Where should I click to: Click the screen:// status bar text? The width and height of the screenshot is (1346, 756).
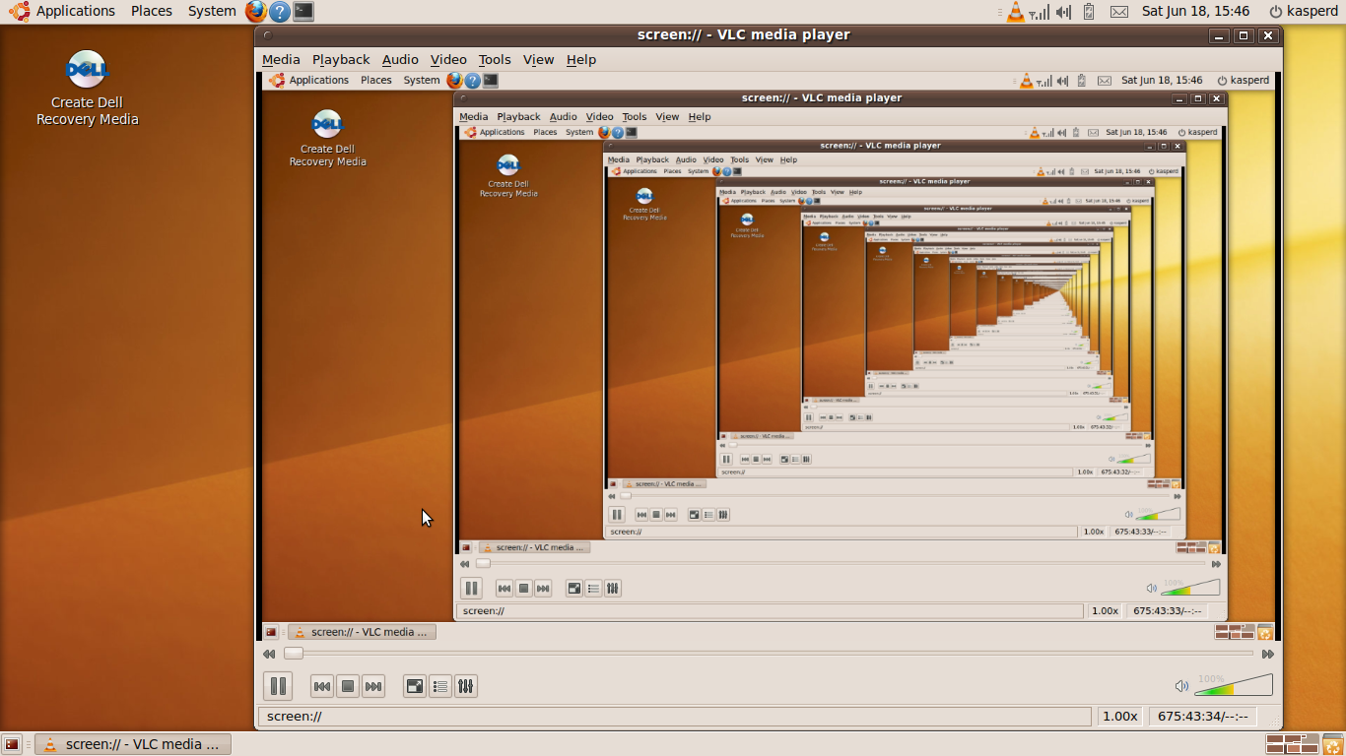coord(295,717)
